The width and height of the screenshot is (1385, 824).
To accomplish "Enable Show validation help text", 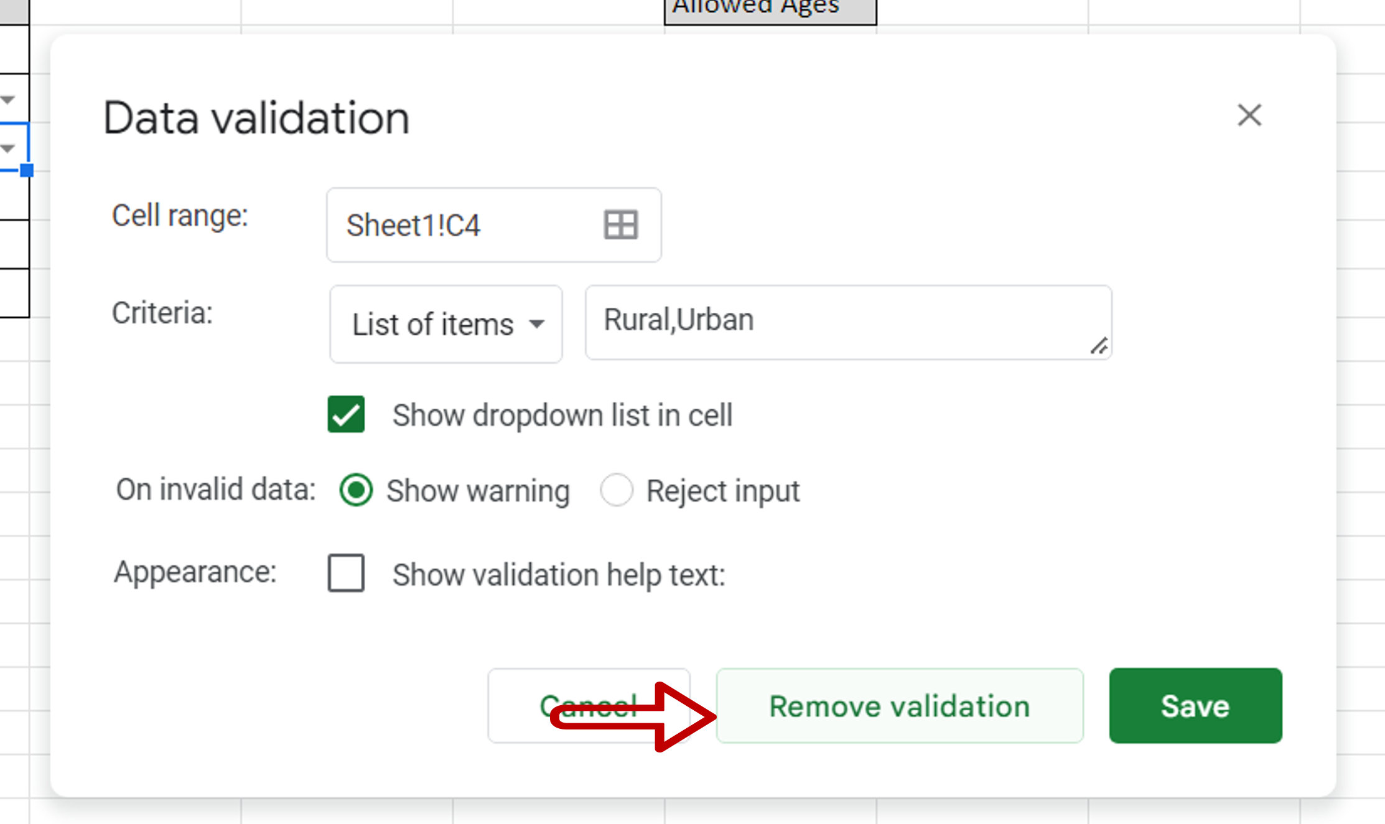I will (346, 573).
